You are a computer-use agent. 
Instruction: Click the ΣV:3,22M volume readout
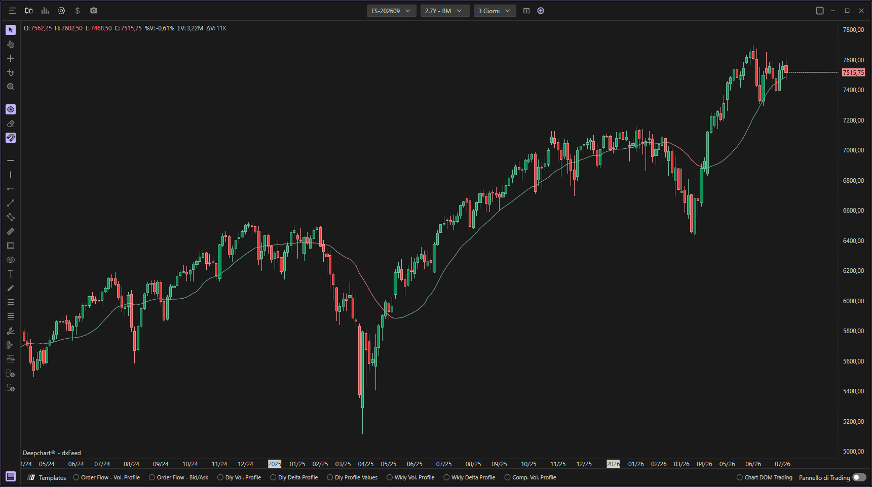coord(190,28)
